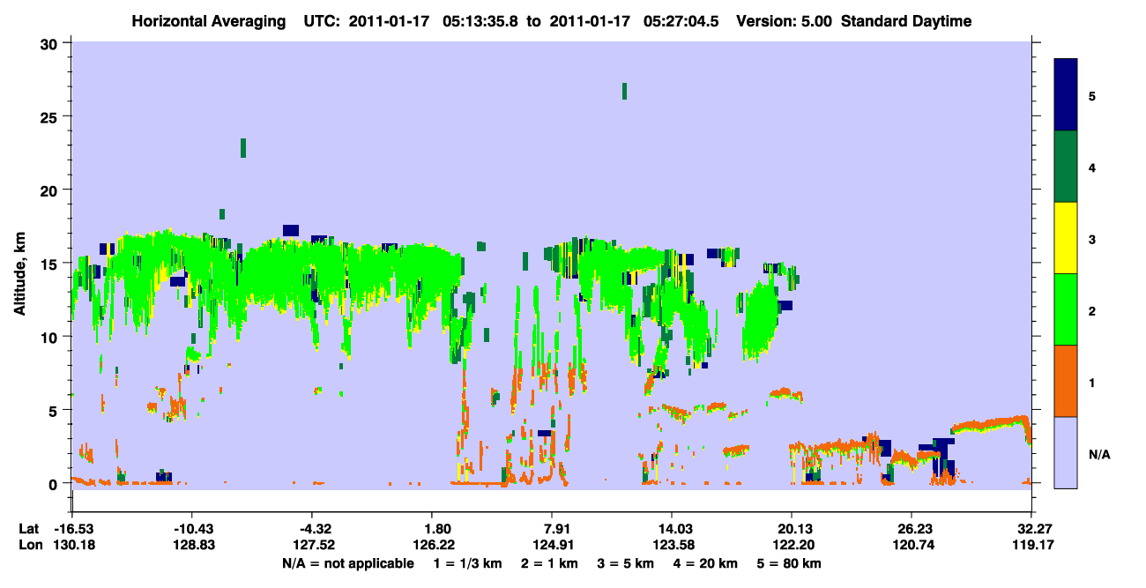
Task: Click the '3 = 5 km' legend entry
Action: pos(626,563)
